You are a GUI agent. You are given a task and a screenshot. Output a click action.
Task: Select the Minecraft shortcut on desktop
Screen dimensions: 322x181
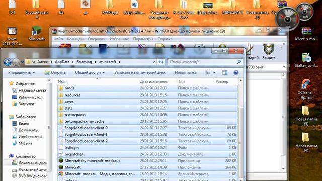(x=37, y=34)
